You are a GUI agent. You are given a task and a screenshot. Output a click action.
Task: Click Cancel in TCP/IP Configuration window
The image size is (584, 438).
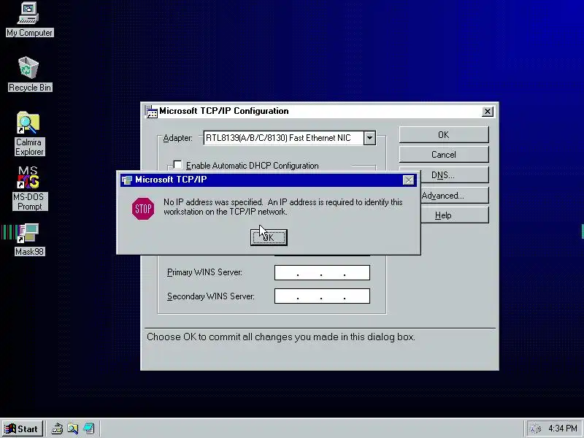coord(444,155)
